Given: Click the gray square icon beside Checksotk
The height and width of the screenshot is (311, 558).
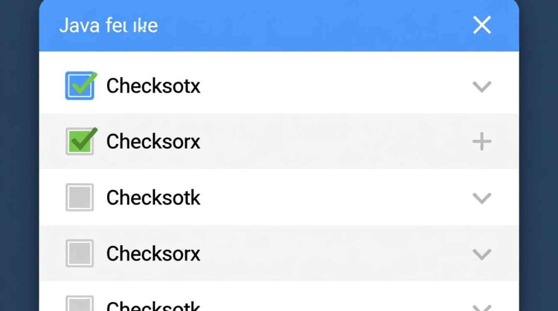Looking at the screenshot, I should (79, 198).
